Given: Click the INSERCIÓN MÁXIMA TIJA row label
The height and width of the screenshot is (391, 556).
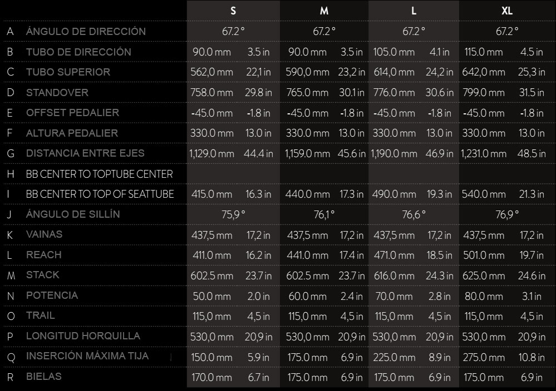Looking at the screenshot, I should [x=87, y=356].
